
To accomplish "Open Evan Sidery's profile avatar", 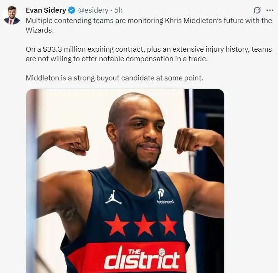I will [12, 15].
